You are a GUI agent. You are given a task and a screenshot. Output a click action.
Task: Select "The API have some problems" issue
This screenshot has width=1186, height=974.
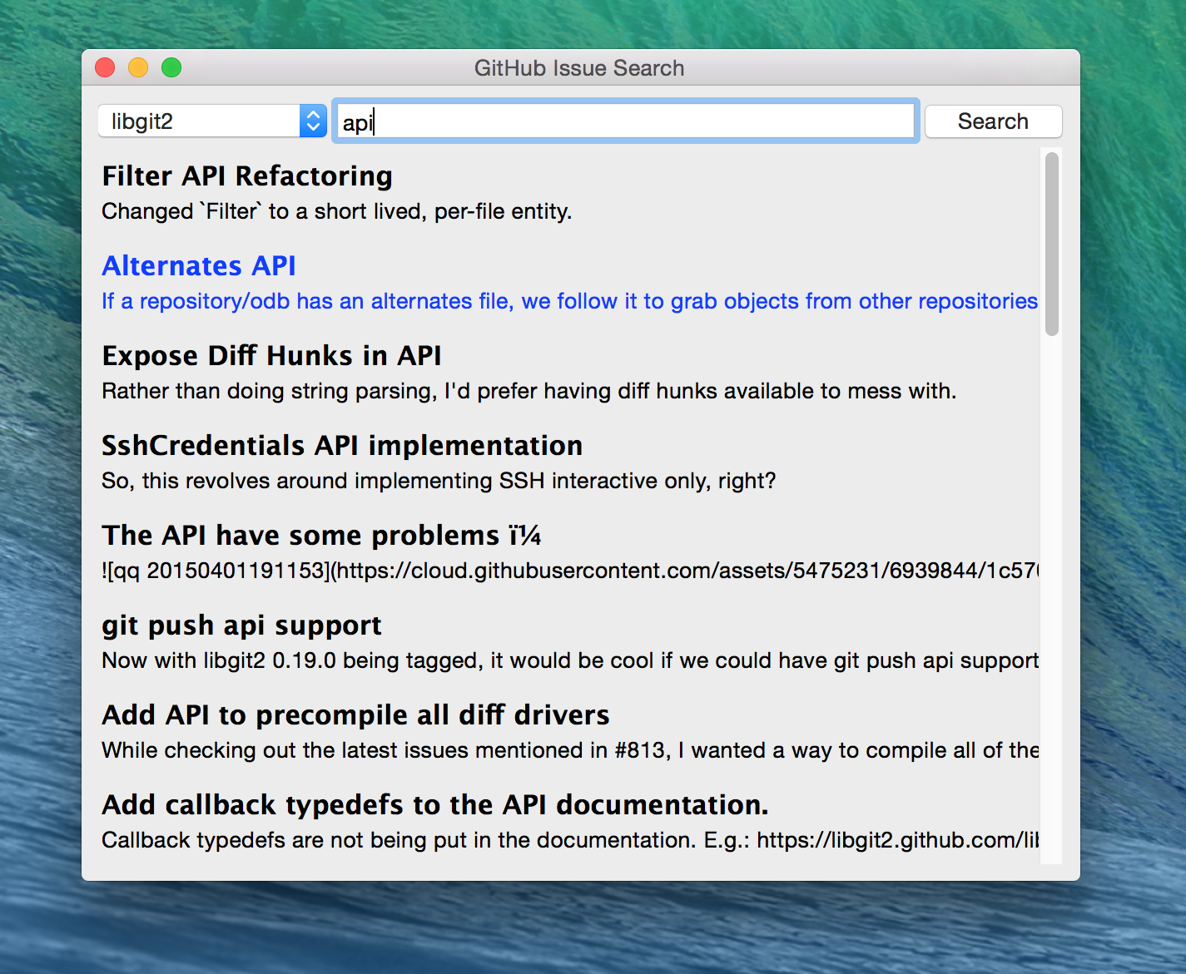pyautogui.click(x=320, y=536)
